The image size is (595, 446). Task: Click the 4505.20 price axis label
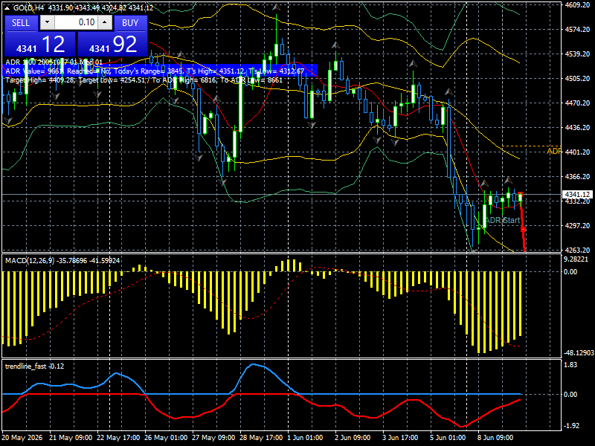tap(577, 79)
